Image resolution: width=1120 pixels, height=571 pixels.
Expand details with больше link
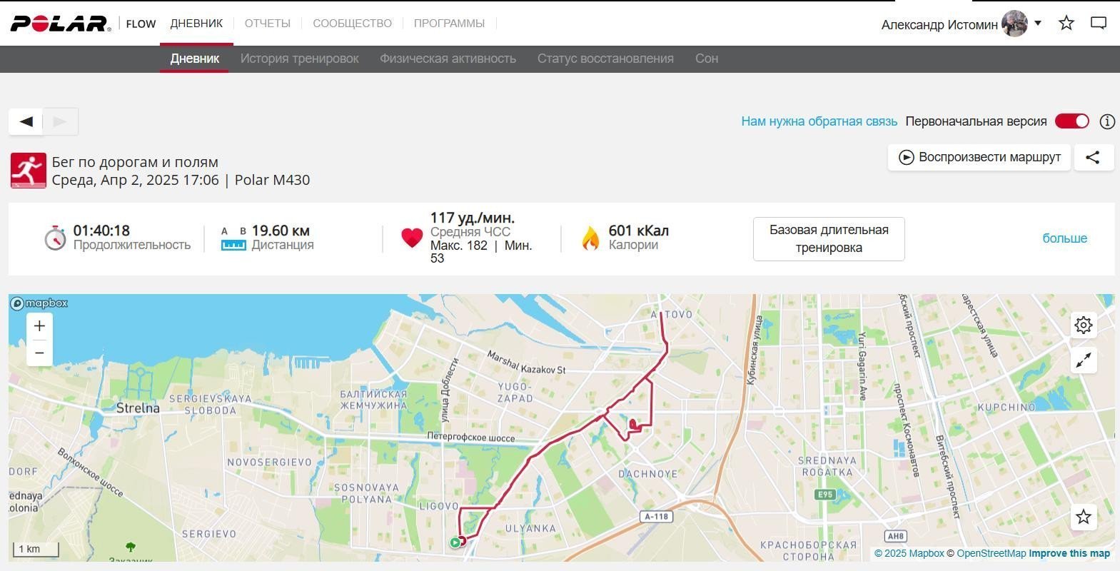point(1065,238)
